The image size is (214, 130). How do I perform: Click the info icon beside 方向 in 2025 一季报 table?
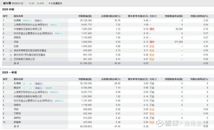click(156, 79)
